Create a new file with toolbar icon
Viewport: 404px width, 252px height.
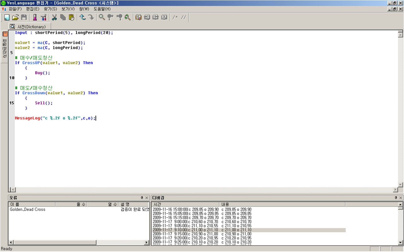tap(7, 17)
